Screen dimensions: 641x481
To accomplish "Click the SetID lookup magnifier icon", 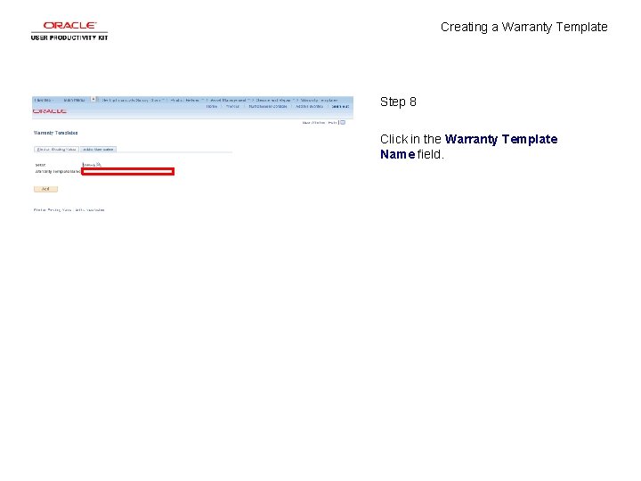I will [x=99, y=165].
